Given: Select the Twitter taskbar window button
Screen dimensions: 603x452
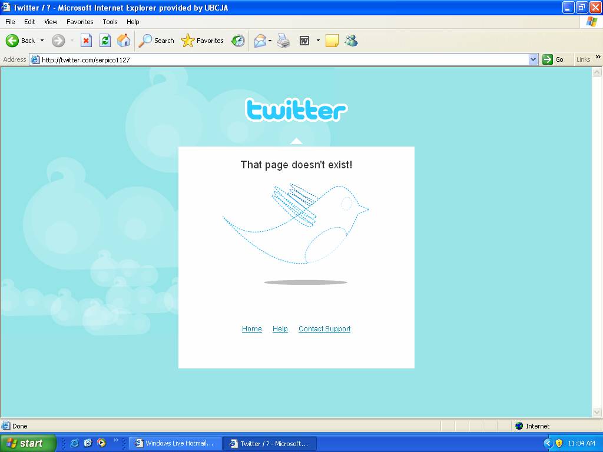Looking at the screenshot, I should pyautogui.click(x=270, y=443).
